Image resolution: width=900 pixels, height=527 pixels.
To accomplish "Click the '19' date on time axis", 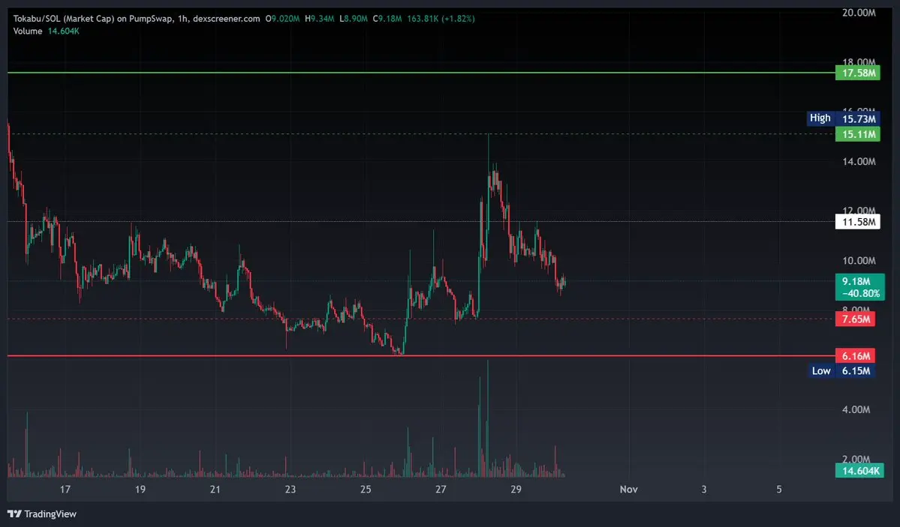I will click(140, 490).
